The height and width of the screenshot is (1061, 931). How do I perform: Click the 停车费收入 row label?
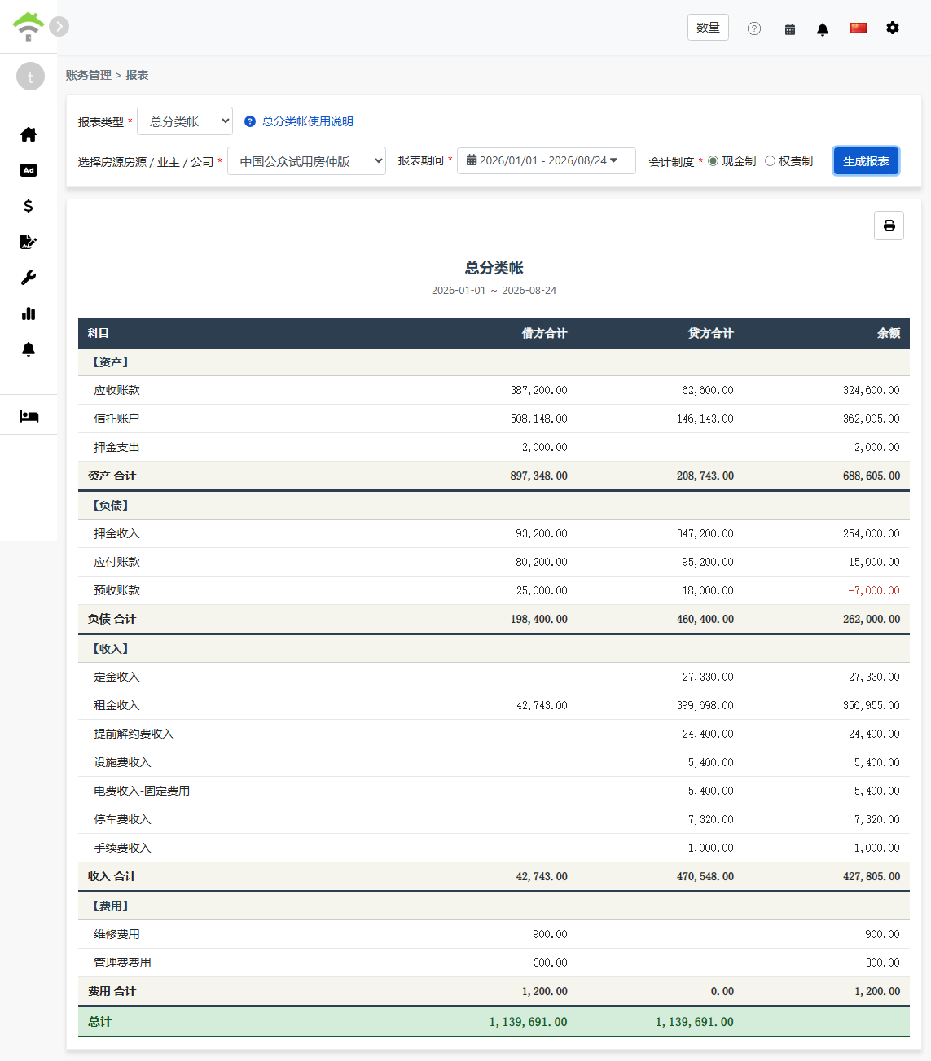click(122, 819)
